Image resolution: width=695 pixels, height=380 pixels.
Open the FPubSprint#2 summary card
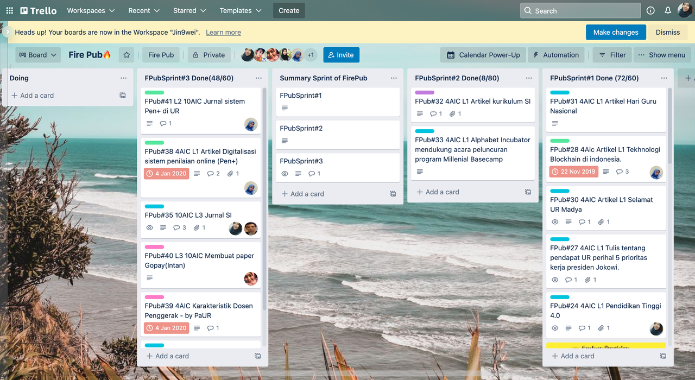[338, 135]
